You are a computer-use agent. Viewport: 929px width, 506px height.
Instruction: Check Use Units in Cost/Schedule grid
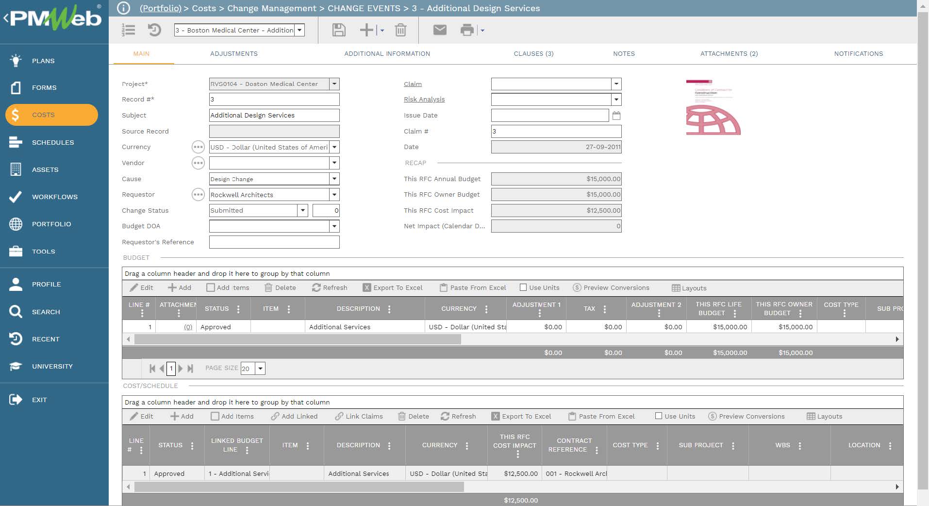point(659,416)
